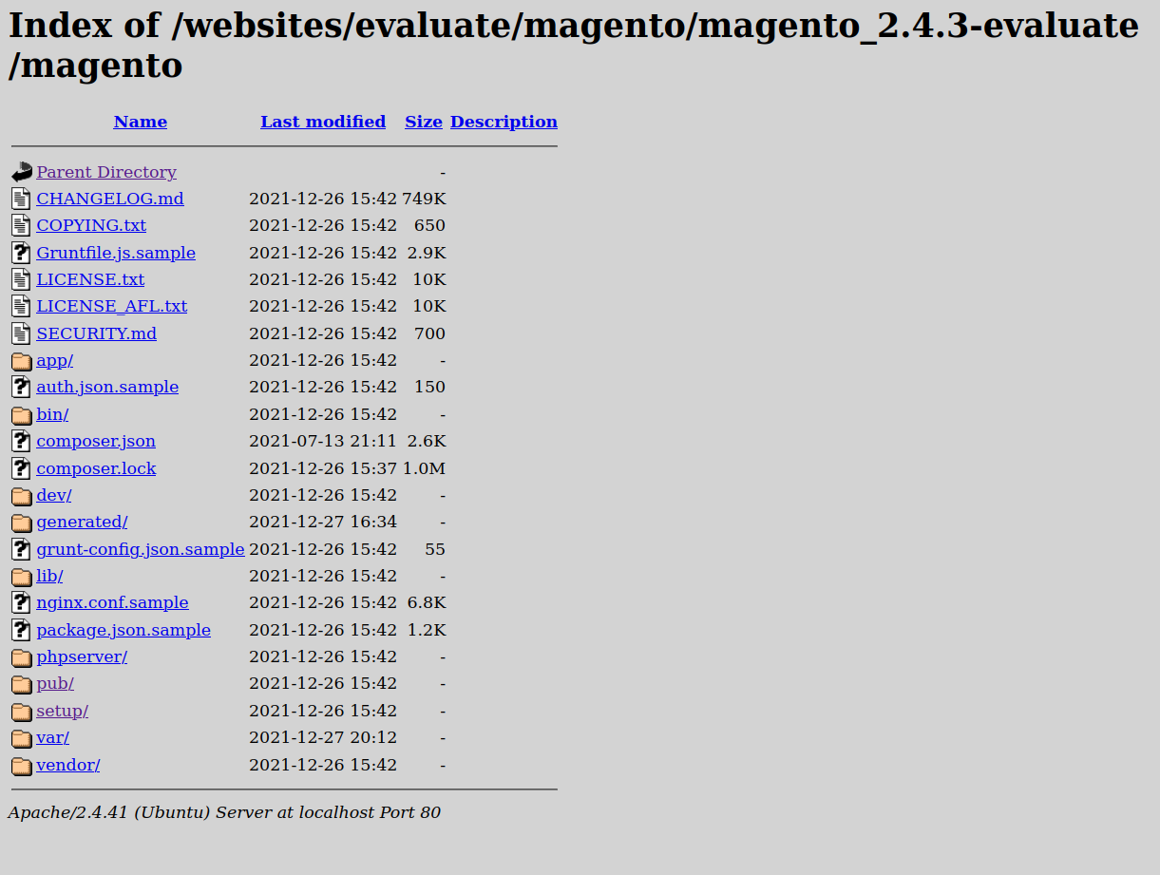This screenshot has width=1160, height=875.
Task: Click the text file icon beside CHANGELOG.md
Action: [21, 198]
